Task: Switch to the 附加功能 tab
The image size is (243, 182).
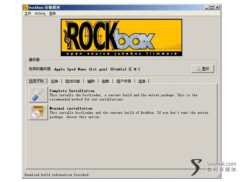Action: (73, 81)
